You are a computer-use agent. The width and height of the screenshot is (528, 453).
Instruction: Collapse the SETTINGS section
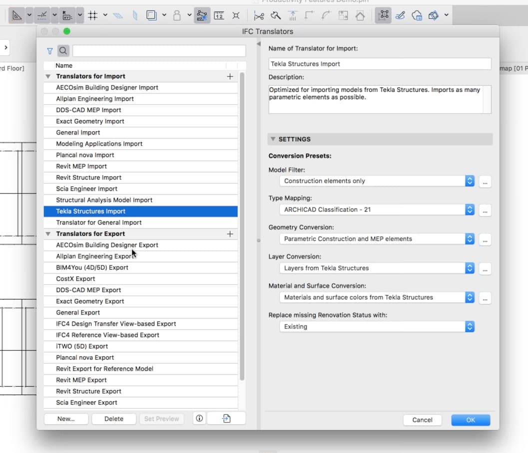point(273,139)
